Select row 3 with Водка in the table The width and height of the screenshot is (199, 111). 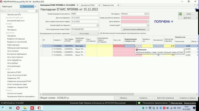pyautogui.click(x=80, y=52)
